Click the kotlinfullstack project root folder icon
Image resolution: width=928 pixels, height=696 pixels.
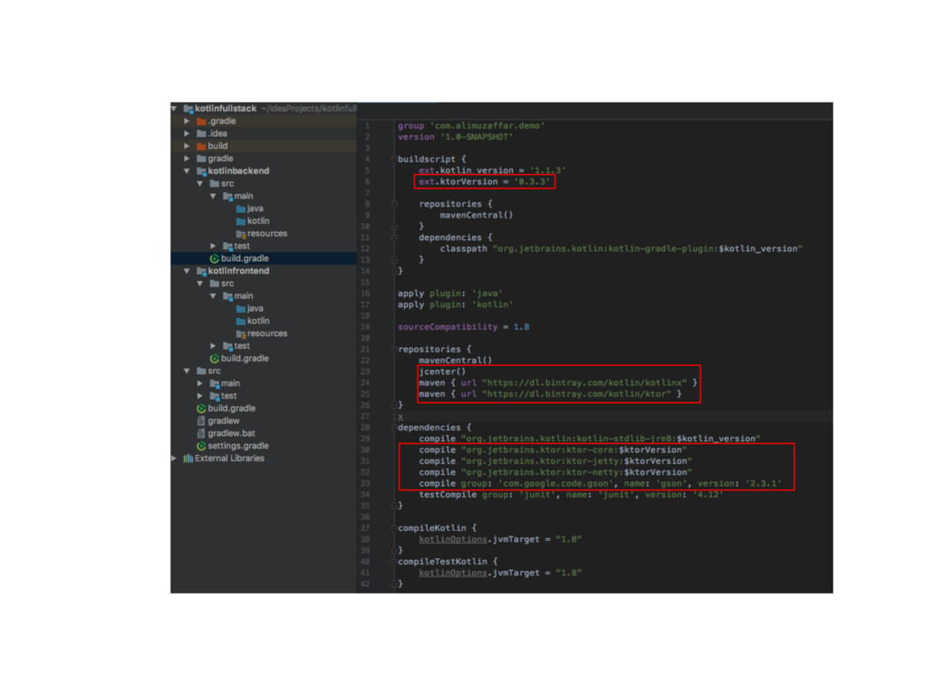pyautogui.click(x=188, y=109)
